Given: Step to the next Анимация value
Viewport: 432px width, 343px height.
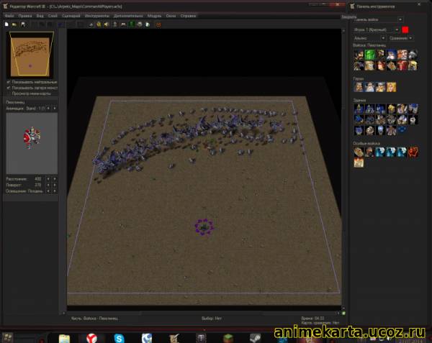Looking at the screenshot, I should point(55,109).
